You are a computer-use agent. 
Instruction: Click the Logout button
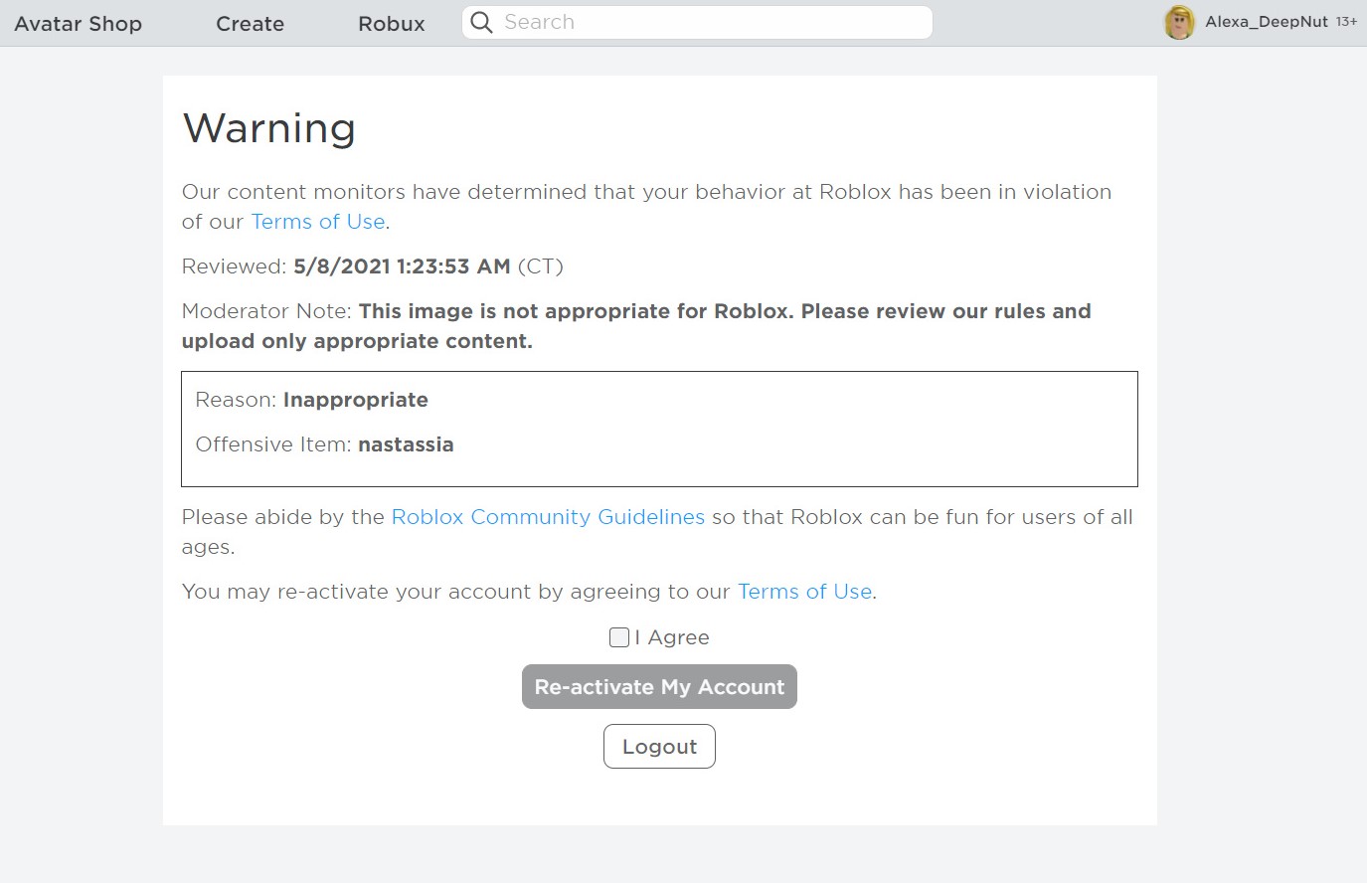659,747
